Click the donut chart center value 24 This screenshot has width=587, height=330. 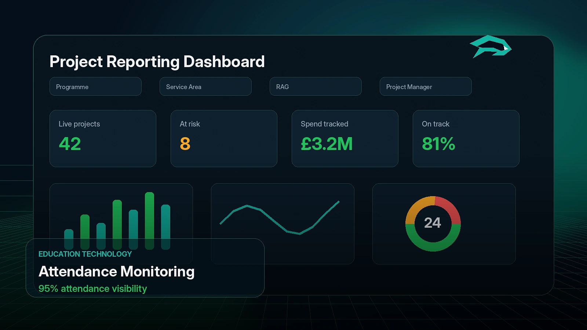click(x=433, y=223)
